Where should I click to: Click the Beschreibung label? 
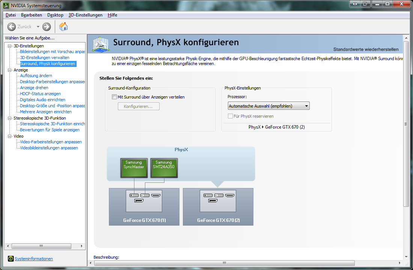[x=106, y=257]
